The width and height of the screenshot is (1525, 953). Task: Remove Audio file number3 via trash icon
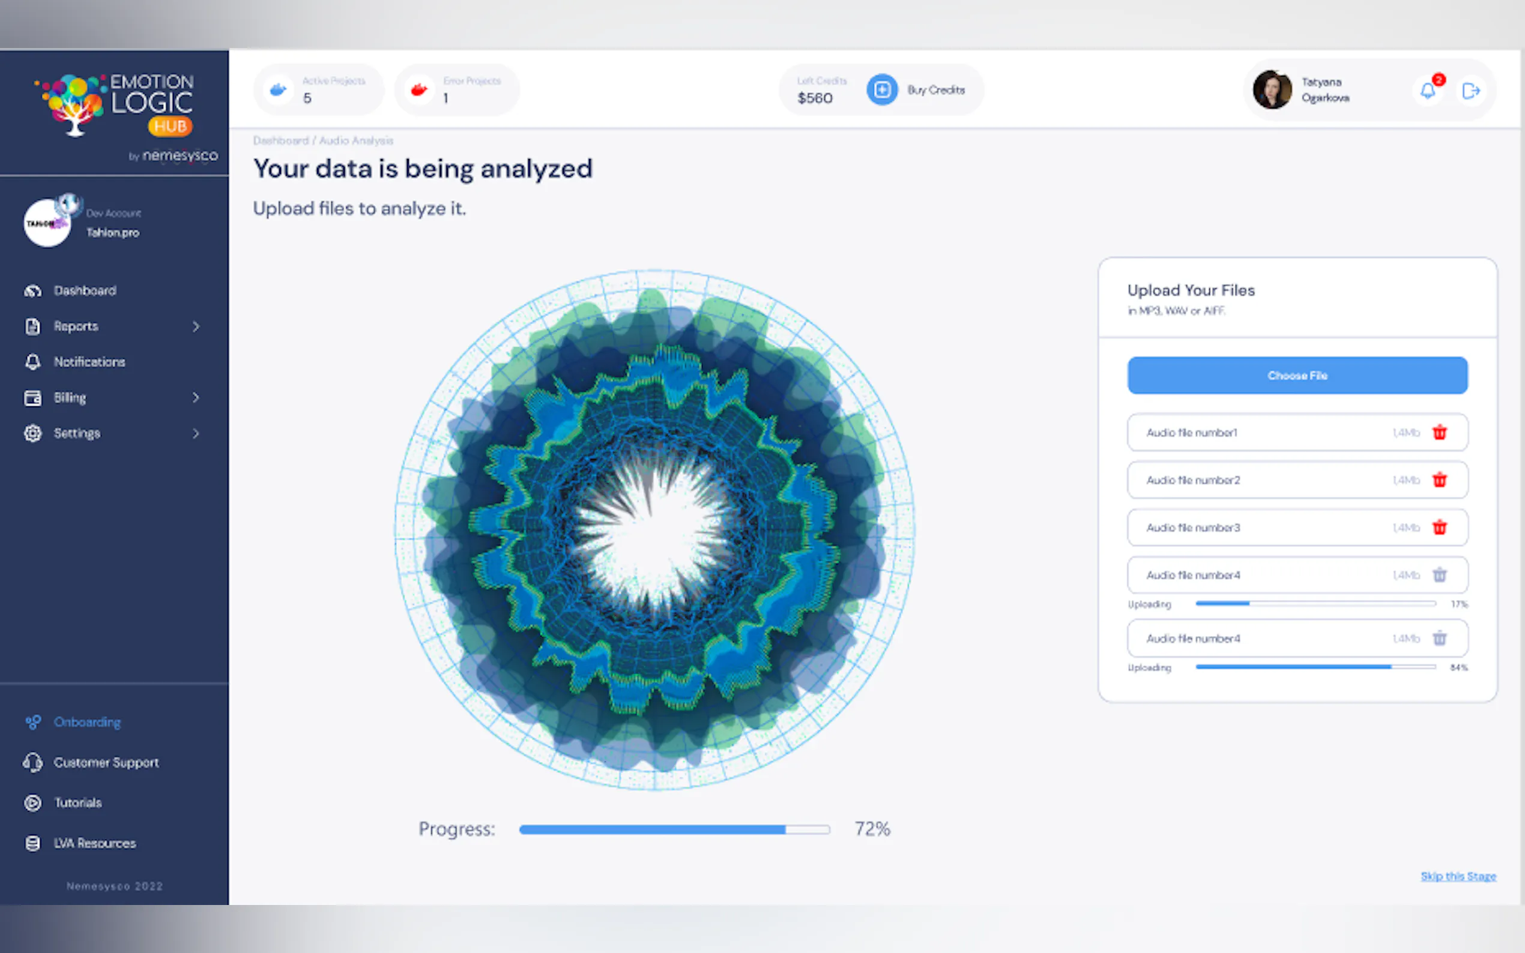point(1439,528)
